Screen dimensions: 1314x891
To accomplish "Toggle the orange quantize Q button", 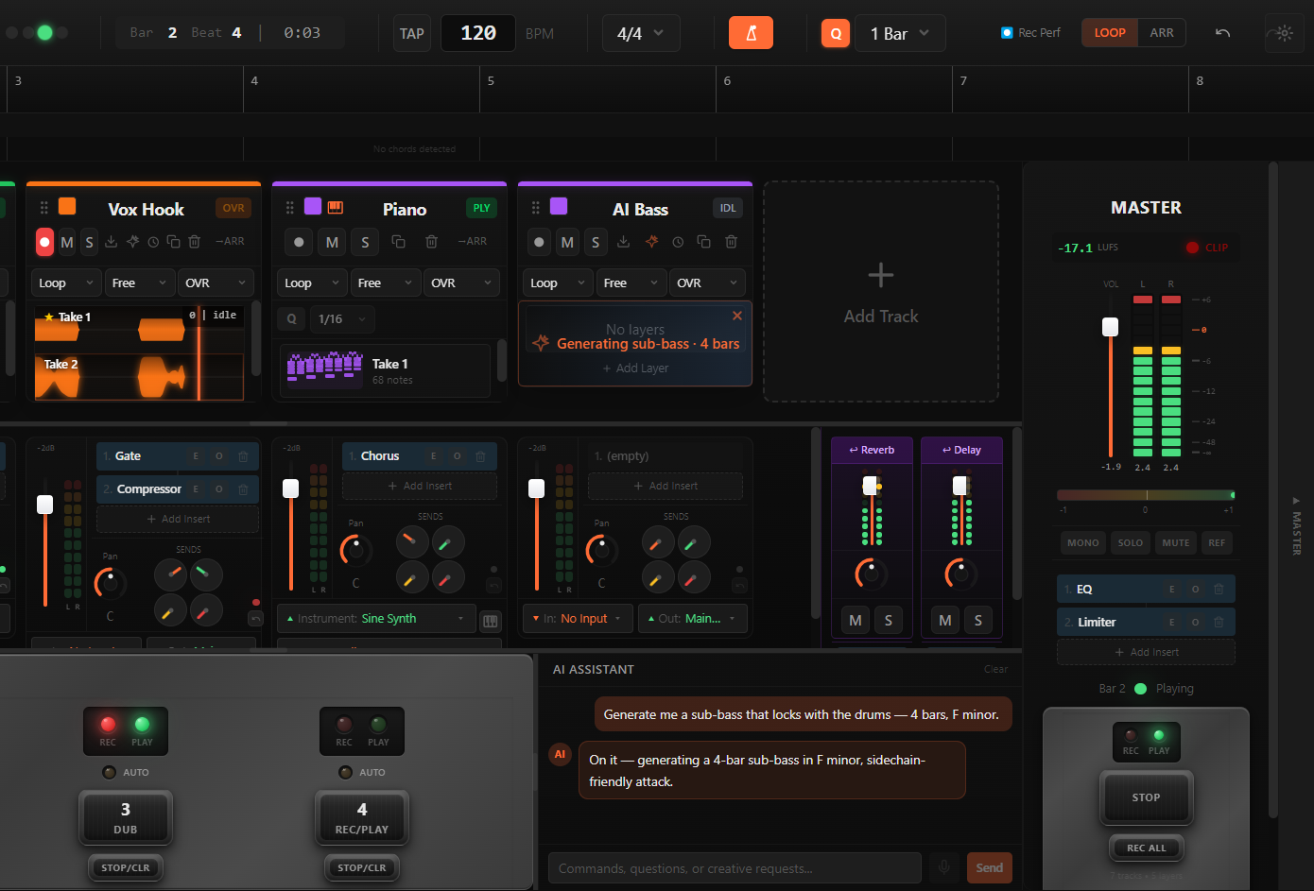I will point(836,34).
